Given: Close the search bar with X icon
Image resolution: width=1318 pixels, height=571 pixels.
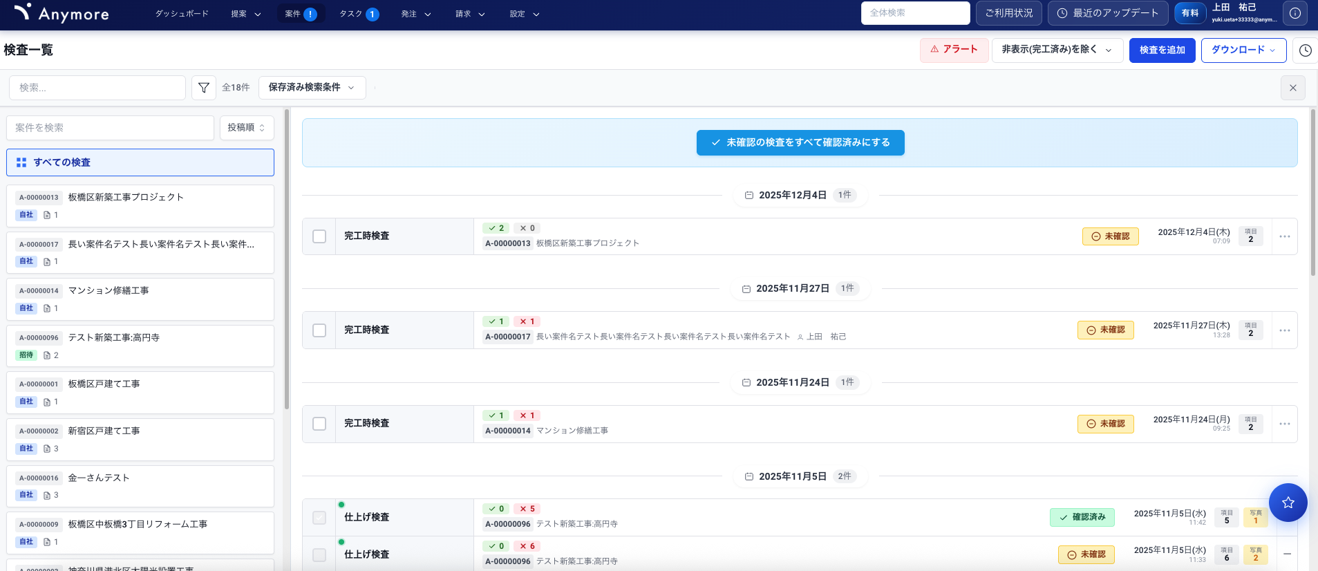Looking at the screenshot, I should tap(1292, 88).
